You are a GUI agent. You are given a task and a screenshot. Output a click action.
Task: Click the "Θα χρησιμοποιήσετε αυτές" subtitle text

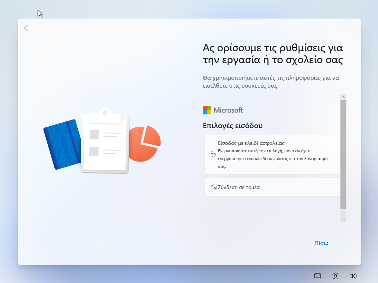coord(271,82)
